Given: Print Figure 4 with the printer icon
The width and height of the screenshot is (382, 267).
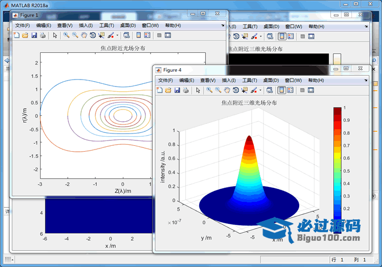Looking at the screenshot, I should point(185,90).
